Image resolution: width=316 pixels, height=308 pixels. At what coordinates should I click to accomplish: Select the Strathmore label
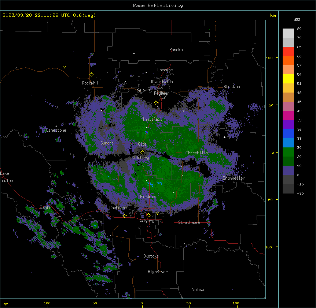189,222
